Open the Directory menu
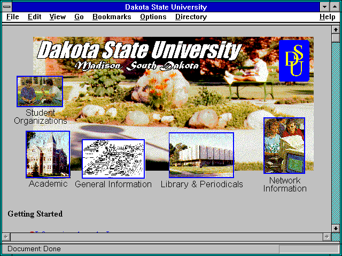 [191, 17]
